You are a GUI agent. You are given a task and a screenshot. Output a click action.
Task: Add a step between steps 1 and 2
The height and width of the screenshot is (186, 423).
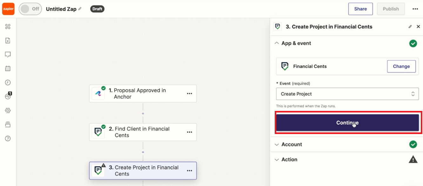(143, 113)
